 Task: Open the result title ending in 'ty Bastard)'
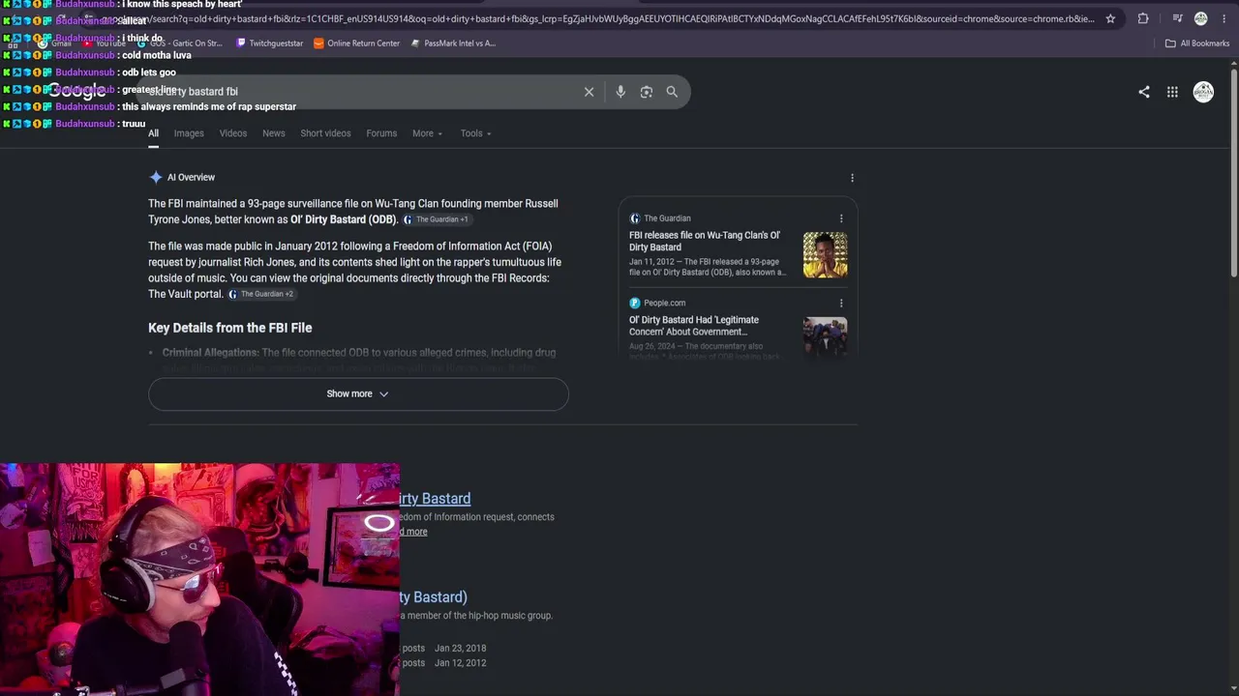point(433,597)
